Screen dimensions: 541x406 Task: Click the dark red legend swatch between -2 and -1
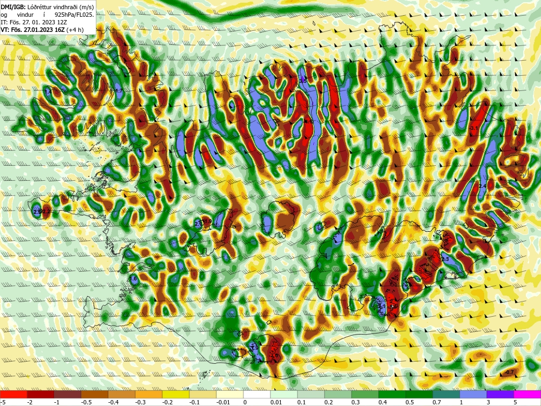41,394
